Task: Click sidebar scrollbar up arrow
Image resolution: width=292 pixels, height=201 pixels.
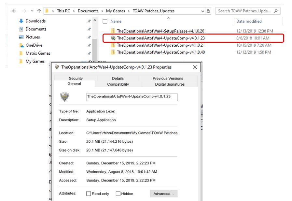Action: 95,20
